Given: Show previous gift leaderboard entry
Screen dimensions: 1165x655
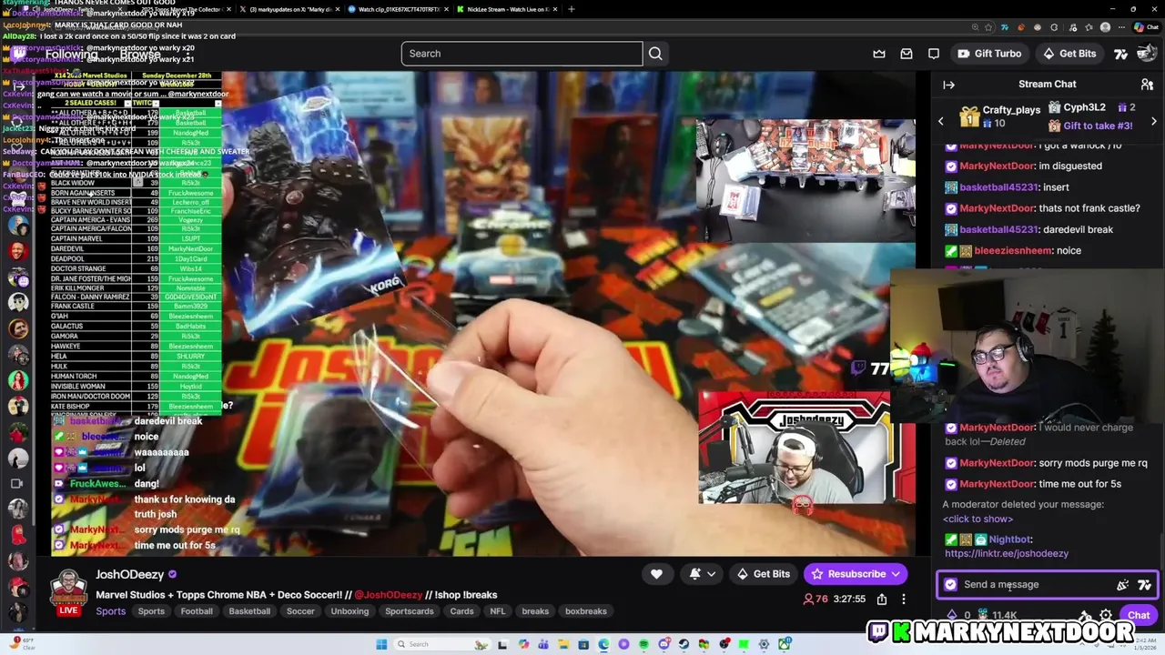Looking at the screenshot, I should click(941, 121).
